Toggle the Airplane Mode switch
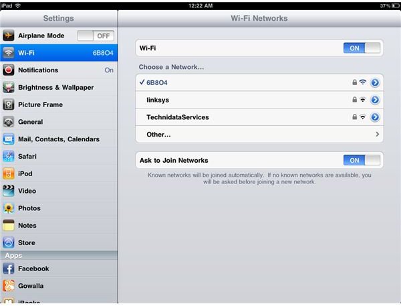This screenshot has width=401, height=306. tap(96, 35)
